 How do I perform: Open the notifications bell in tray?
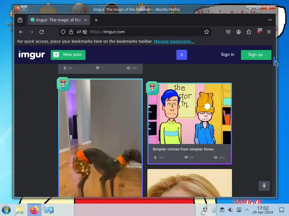pos(205,210)
